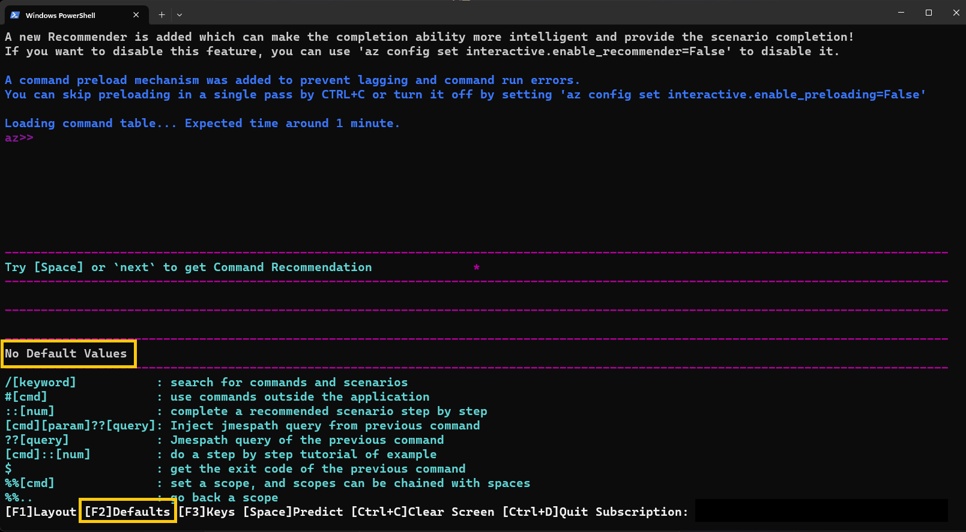Maximize the terminal window
This screenshot has height=532, width=966.
pos(929,13)
